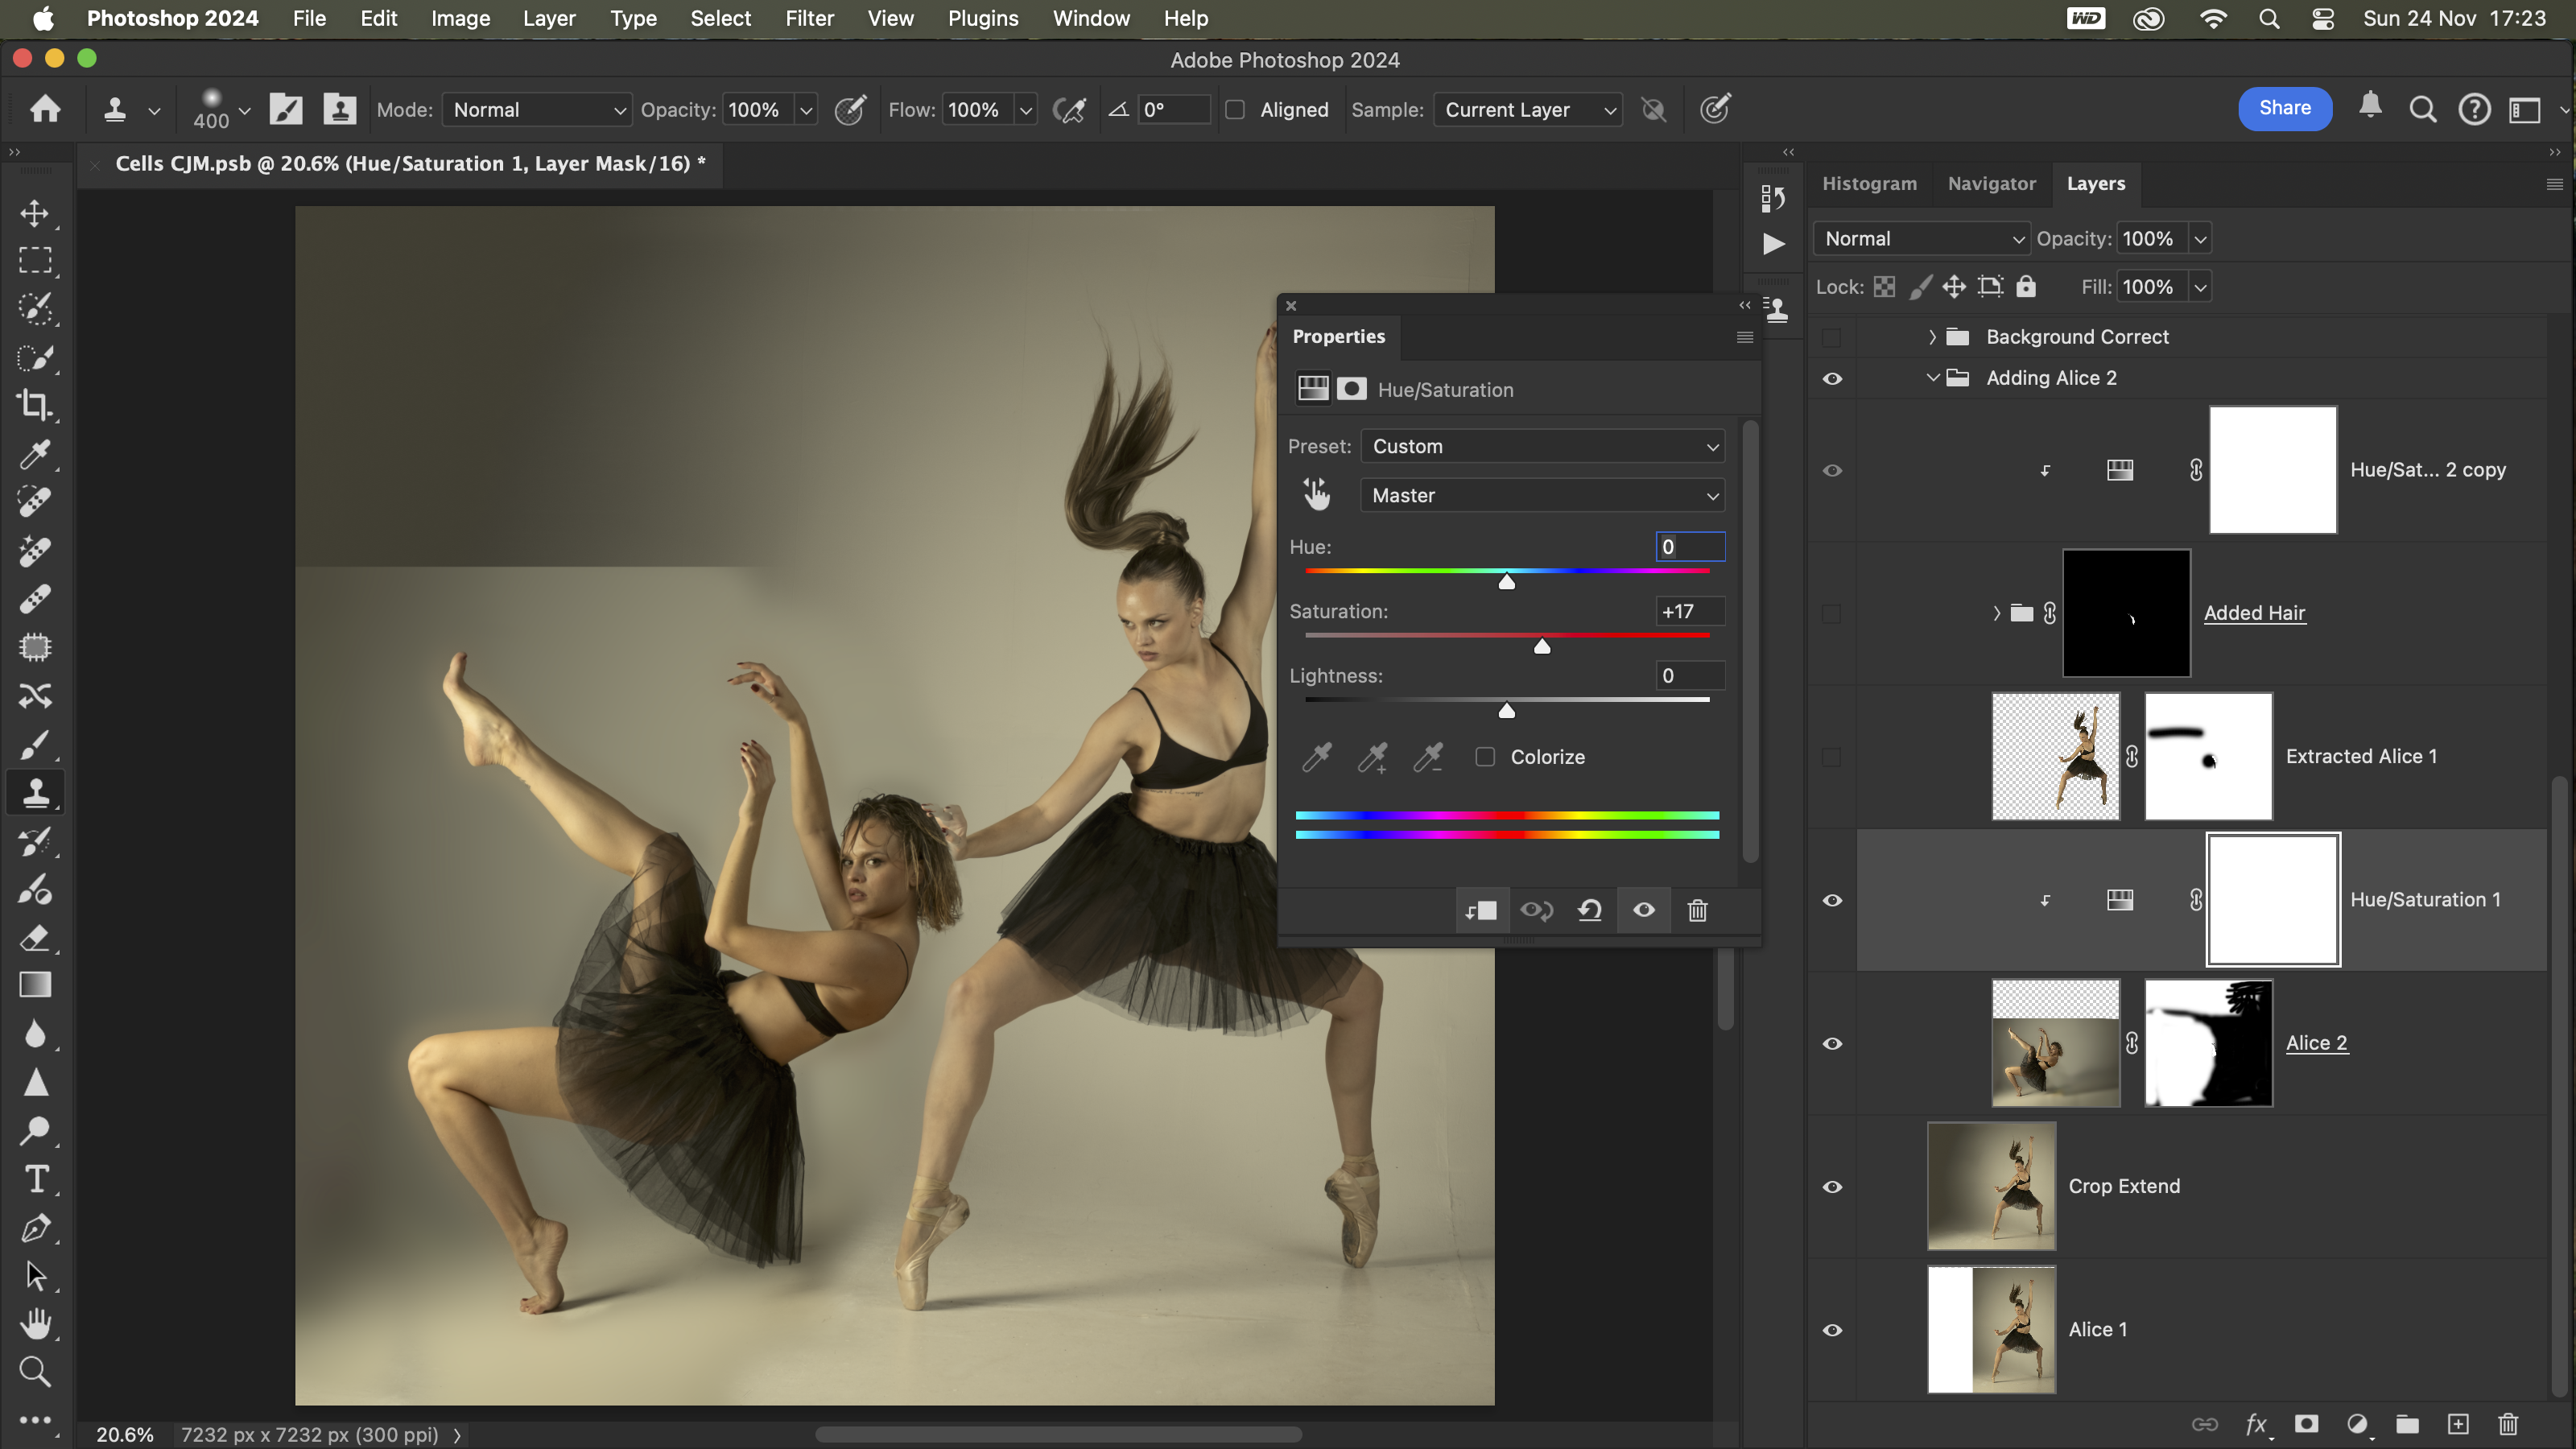
Task: Clip adjustment to layer below icon
Action: coord(1481,910)
